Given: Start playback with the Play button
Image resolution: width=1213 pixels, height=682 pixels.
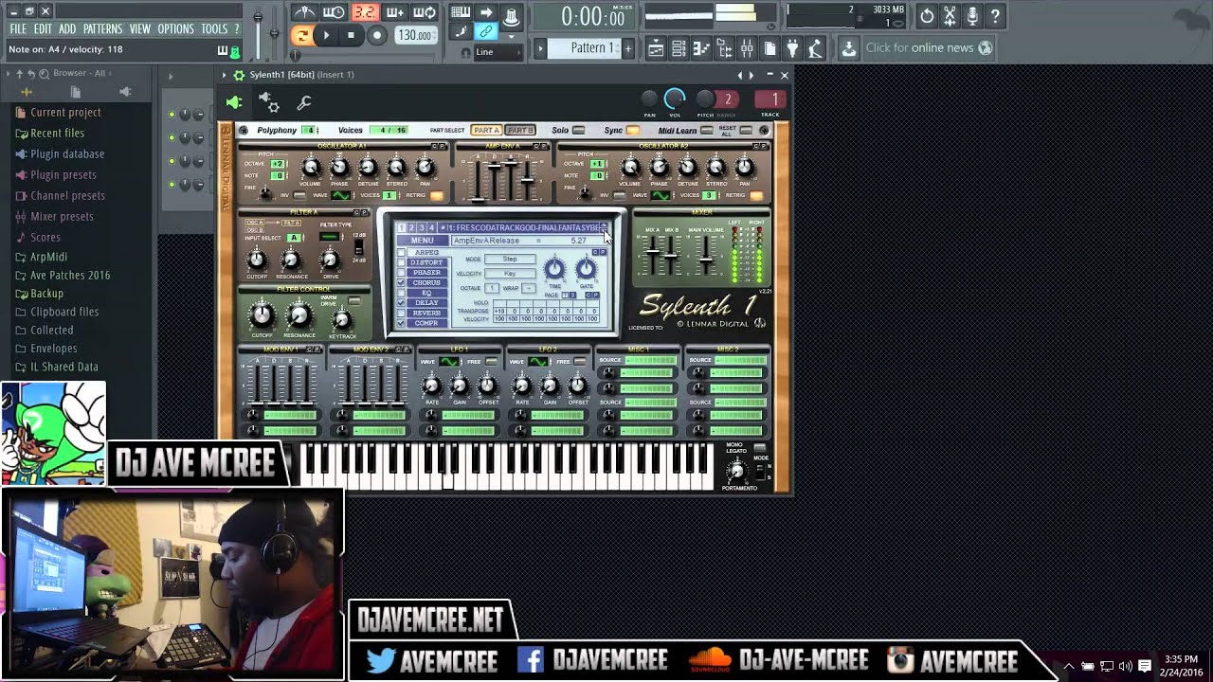Looking at the screenshot, I should (x=326, y=35).
